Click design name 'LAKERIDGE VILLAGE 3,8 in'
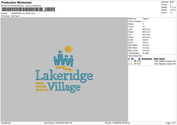The image size is (177, 125). pyautogui.click(x=23, y=13)
